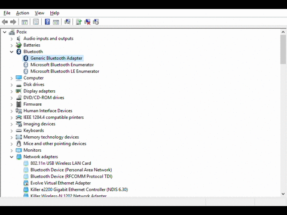Click the Show/Hide Console Tree toolbar icon
The width and height of the screenshot is (287, 215).
25,22
